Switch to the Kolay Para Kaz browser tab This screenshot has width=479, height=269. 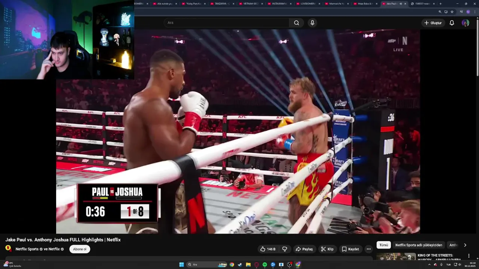(193, 4)
